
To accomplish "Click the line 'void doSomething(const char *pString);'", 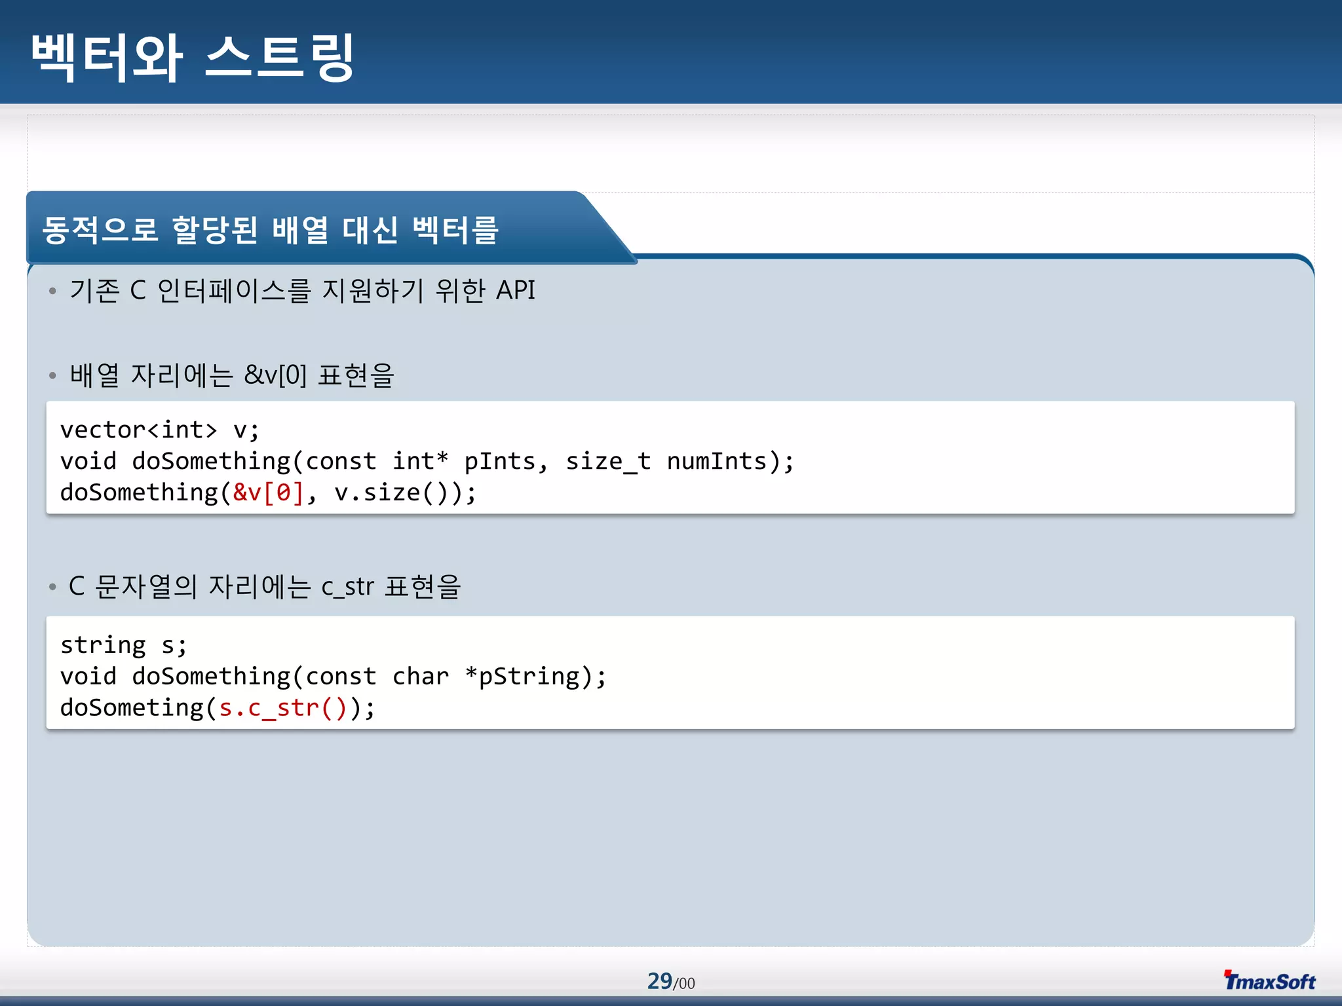I will click(334, 677).
